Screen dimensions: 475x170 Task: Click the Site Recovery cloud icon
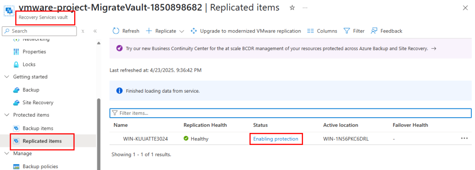point(16,102)
